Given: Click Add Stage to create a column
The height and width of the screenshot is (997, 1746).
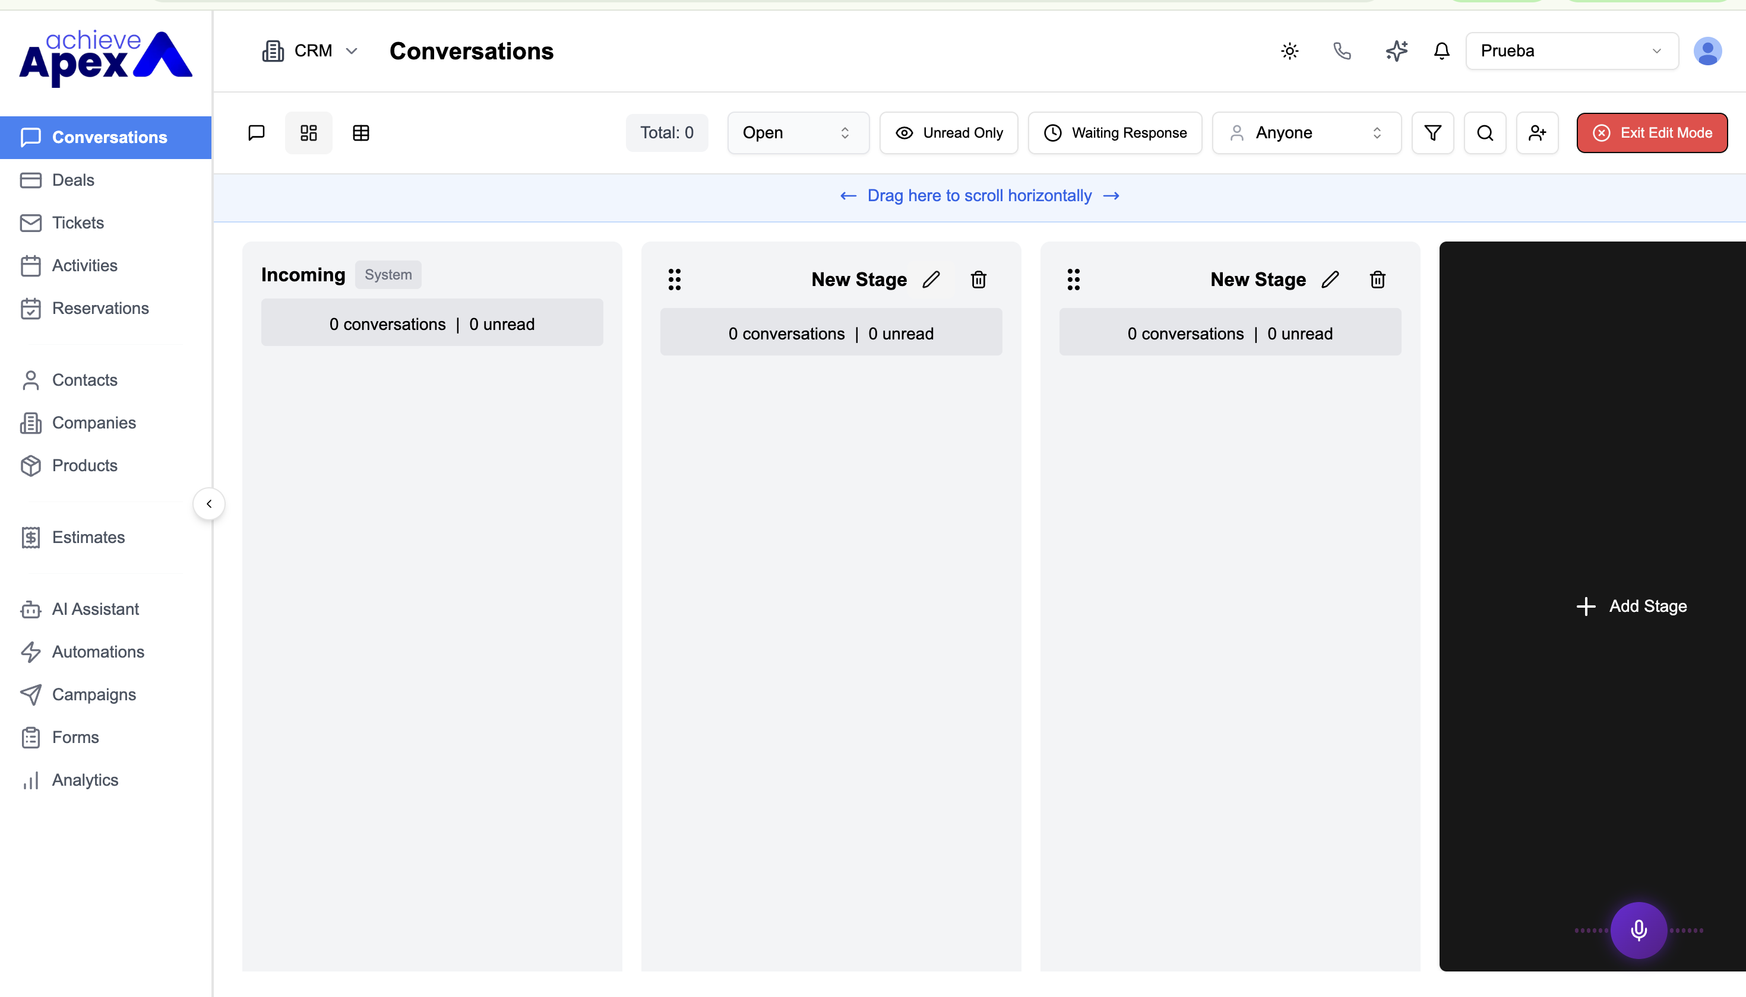Looking at the screenshot, I should 1631,606.
